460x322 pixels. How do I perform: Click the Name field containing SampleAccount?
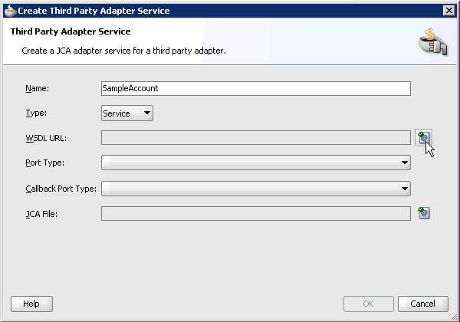pyautogui.click(x=256, y=88)
